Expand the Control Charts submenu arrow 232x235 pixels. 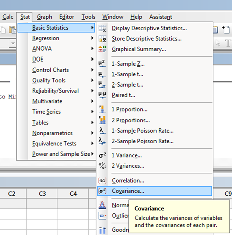92,70
